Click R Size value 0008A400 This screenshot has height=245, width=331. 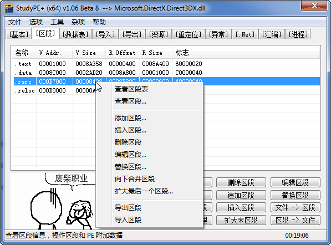pos(155,64)
